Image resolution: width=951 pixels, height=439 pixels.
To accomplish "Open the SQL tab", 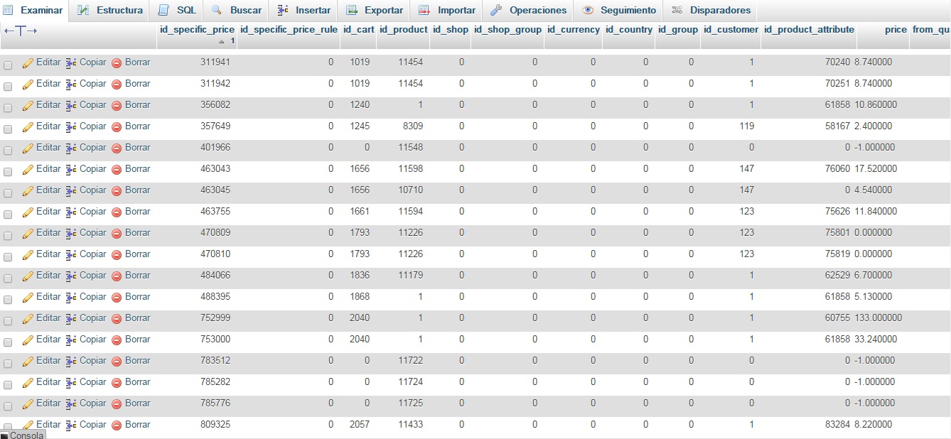I will click(x=177, y=11).
